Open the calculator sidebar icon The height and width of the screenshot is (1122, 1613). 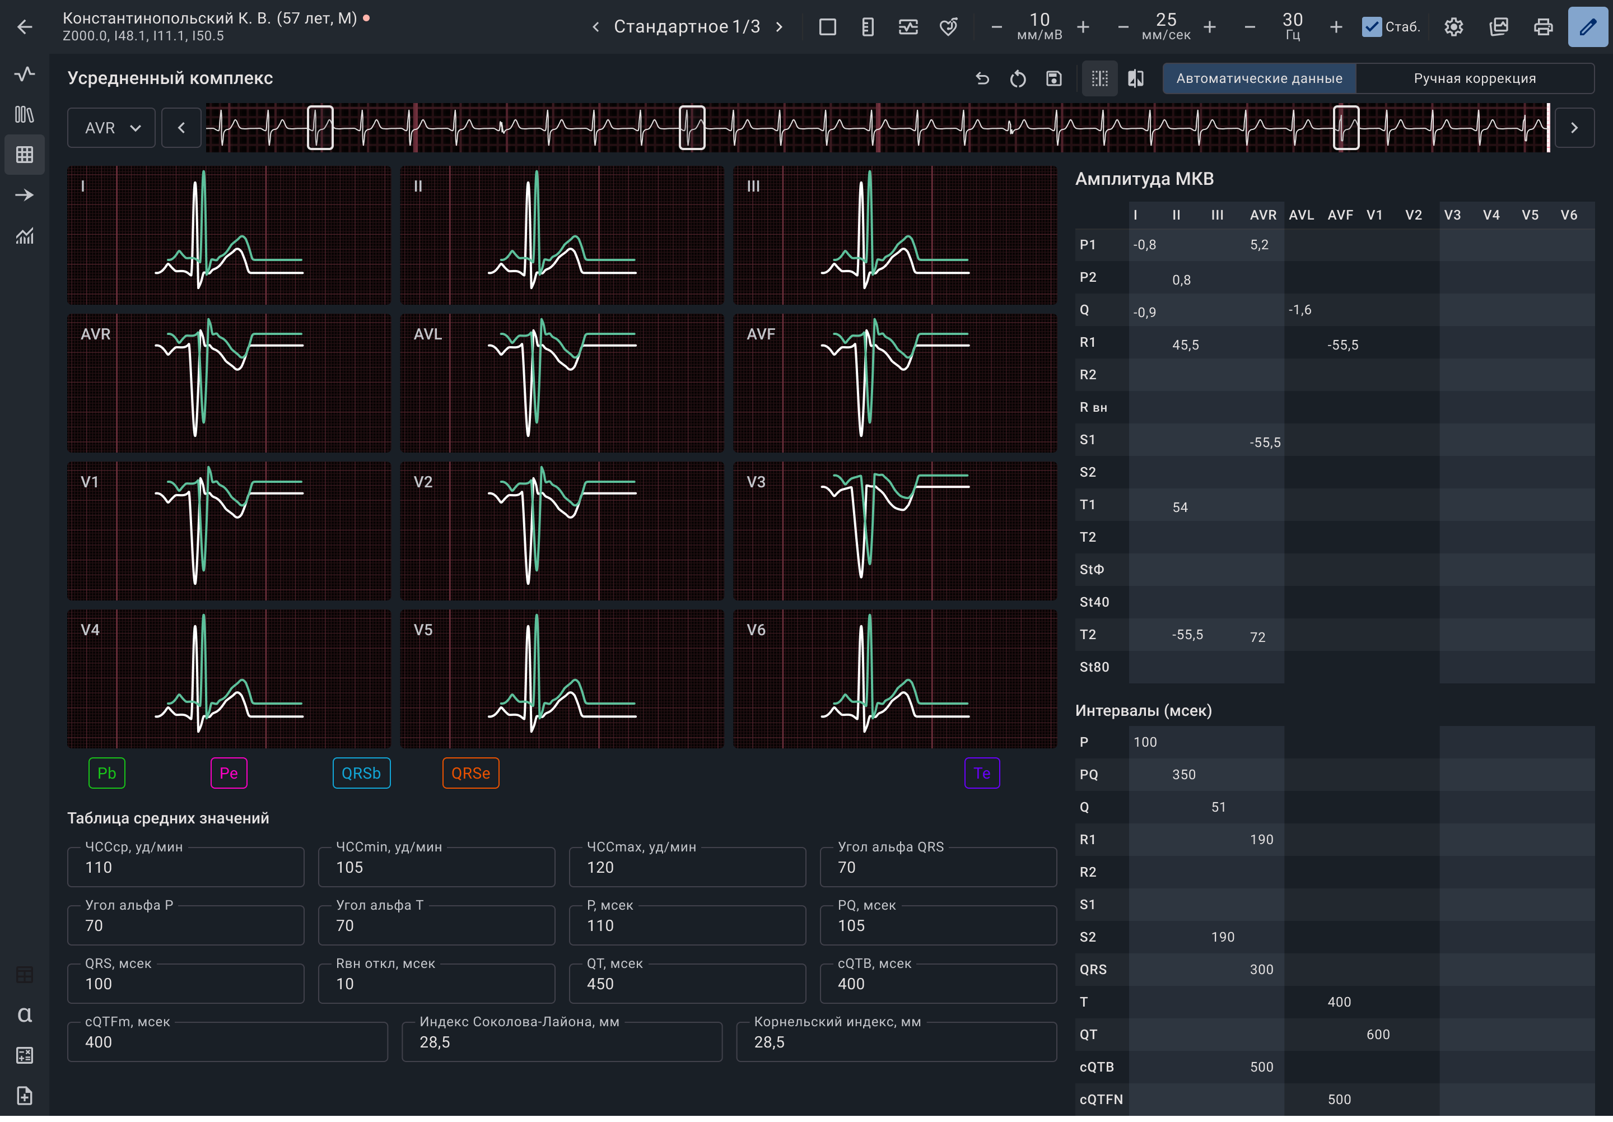[25, 1055]
